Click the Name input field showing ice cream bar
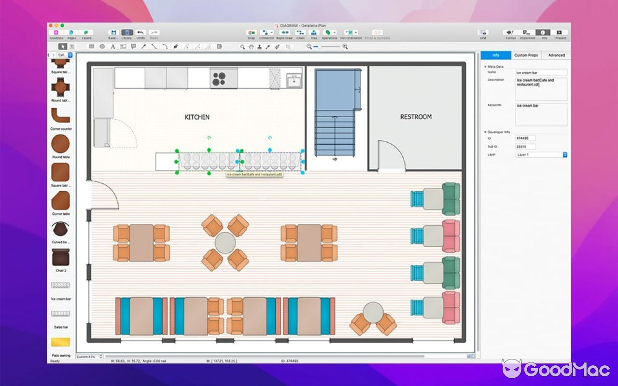The width and height of the screenshot is (618, 386). (541, 72)
